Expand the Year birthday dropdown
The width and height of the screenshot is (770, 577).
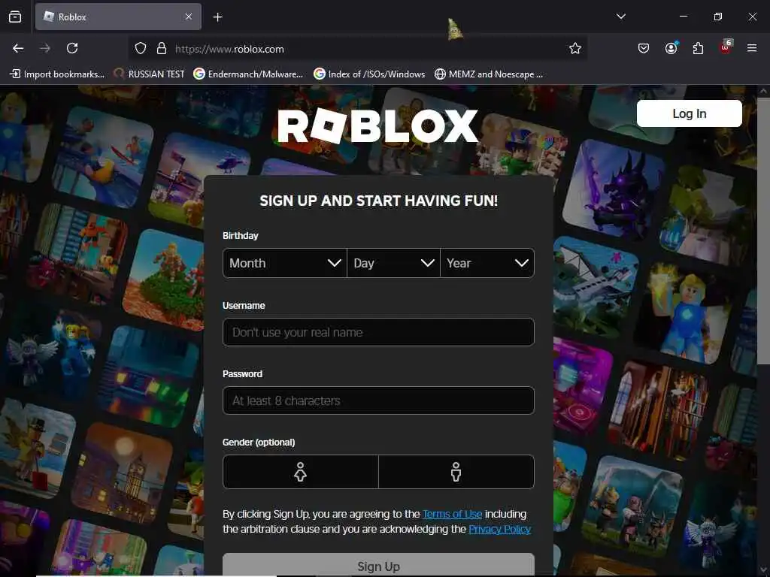tap(487, 263)
